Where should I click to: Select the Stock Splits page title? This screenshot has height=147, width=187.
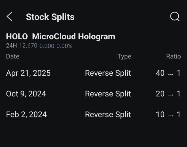(x=50, y=17)
